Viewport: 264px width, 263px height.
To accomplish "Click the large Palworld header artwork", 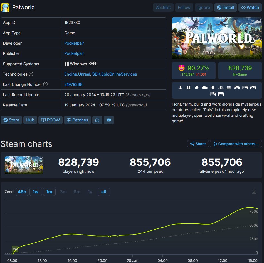I will 217,38.
